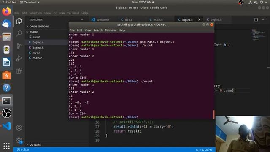Open the Help menu in VS Code
The height and width of the screenshot is (152, 270).
[x=84, y=13]
